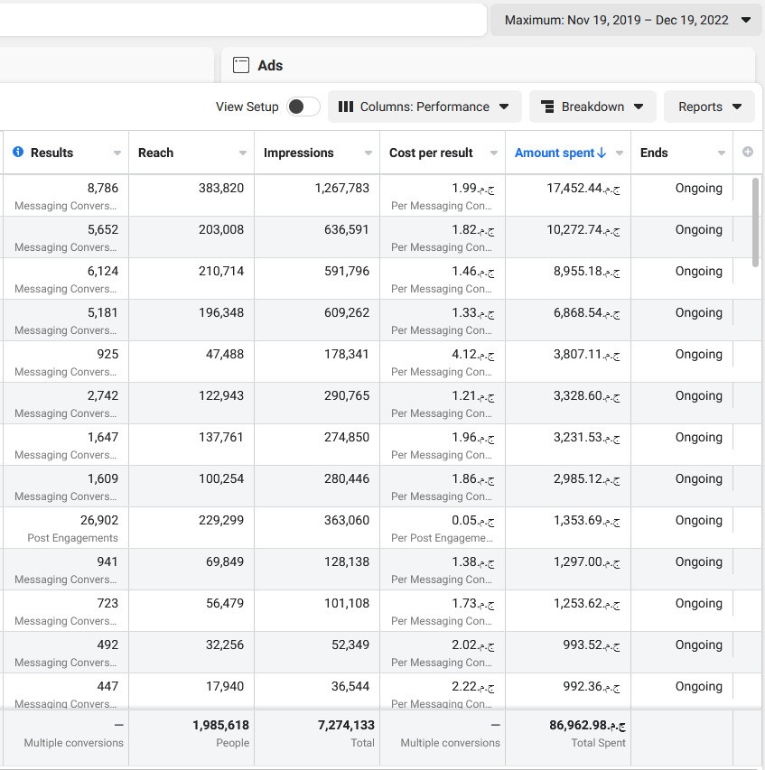765x770 pixels.
Task: Open the Breakdown dropdown
Action: tap(592, 107)
